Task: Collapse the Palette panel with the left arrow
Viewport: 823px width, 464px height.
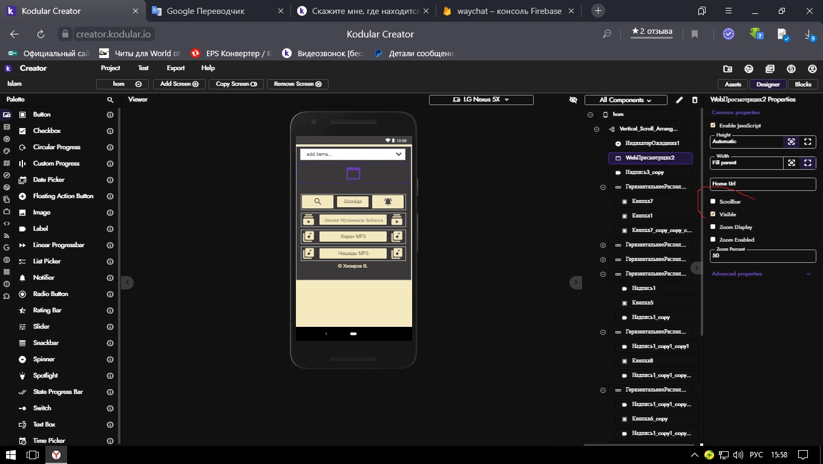Action: (127, 282)
